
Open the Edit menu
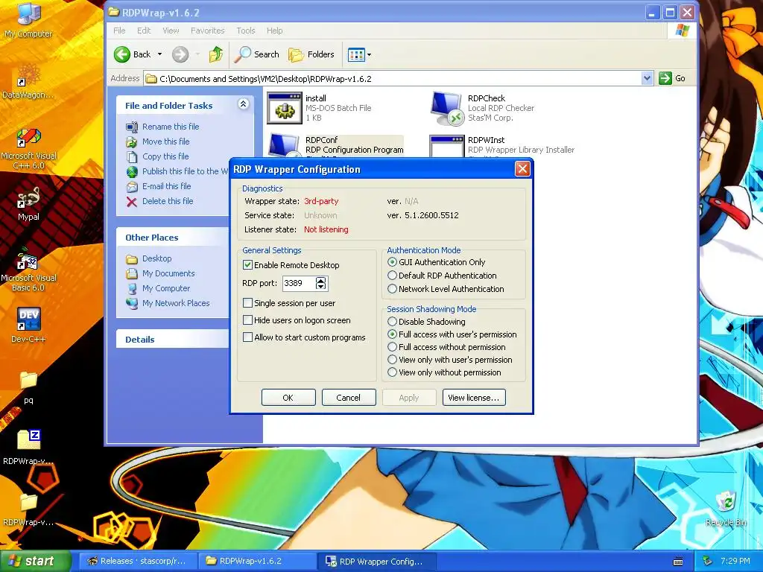[144, 31]
